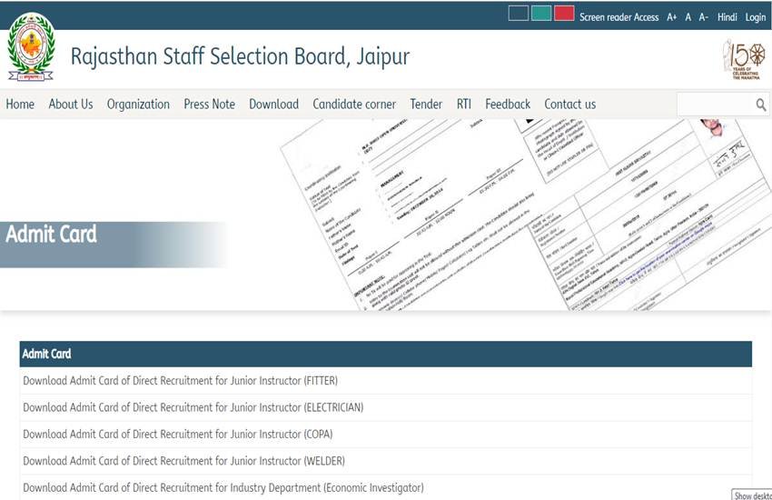This screenshot has height=500, width=772.
Task: Open the Press Note menu
Action: (x=209, y=105)
